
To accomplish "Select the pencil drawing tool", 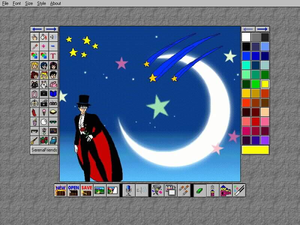I will click(x=34, y=46).
